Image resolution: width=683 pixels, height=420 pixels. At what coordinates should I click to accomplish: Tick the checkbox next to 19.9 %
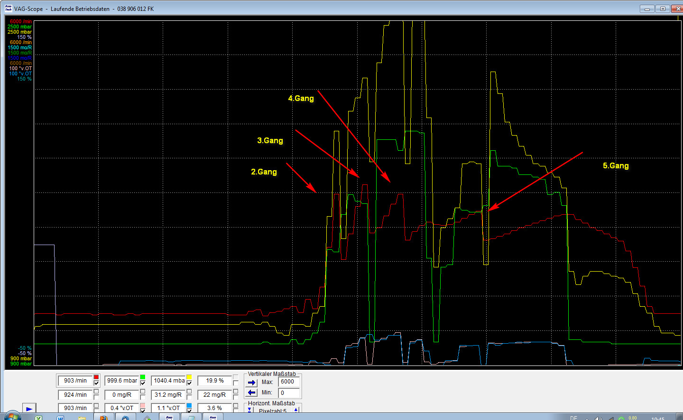tap(235, 383)
